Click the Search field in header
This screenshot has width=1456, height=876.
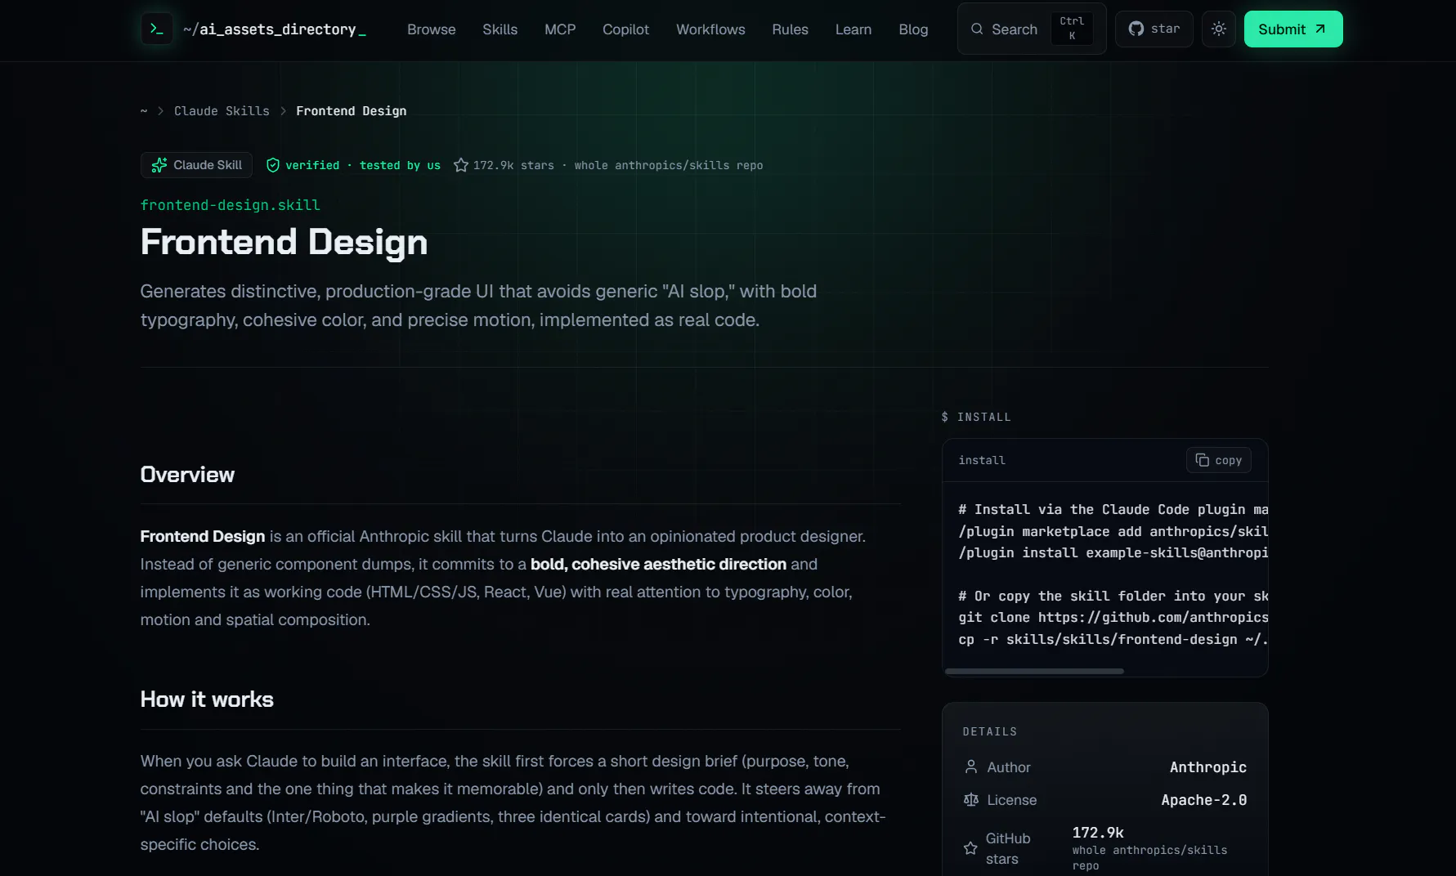click(1032, 29)
